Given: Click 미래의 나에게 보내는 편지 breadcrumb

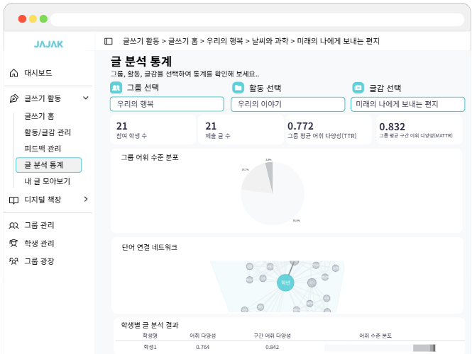Looking at the screenshot, I should pyautogui.click(x=339, y=41).
